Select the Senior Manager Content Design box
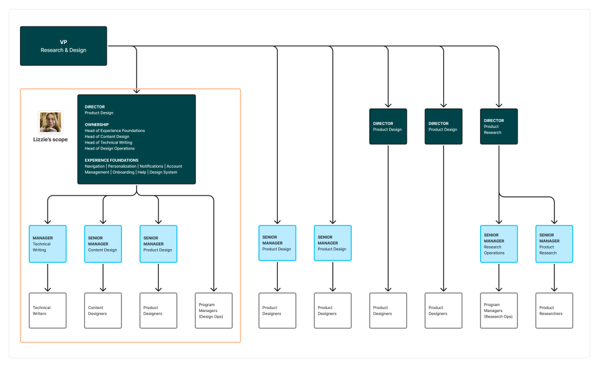Screen dimensions: 599x367 pyautogui.click(x=103, y=244)
